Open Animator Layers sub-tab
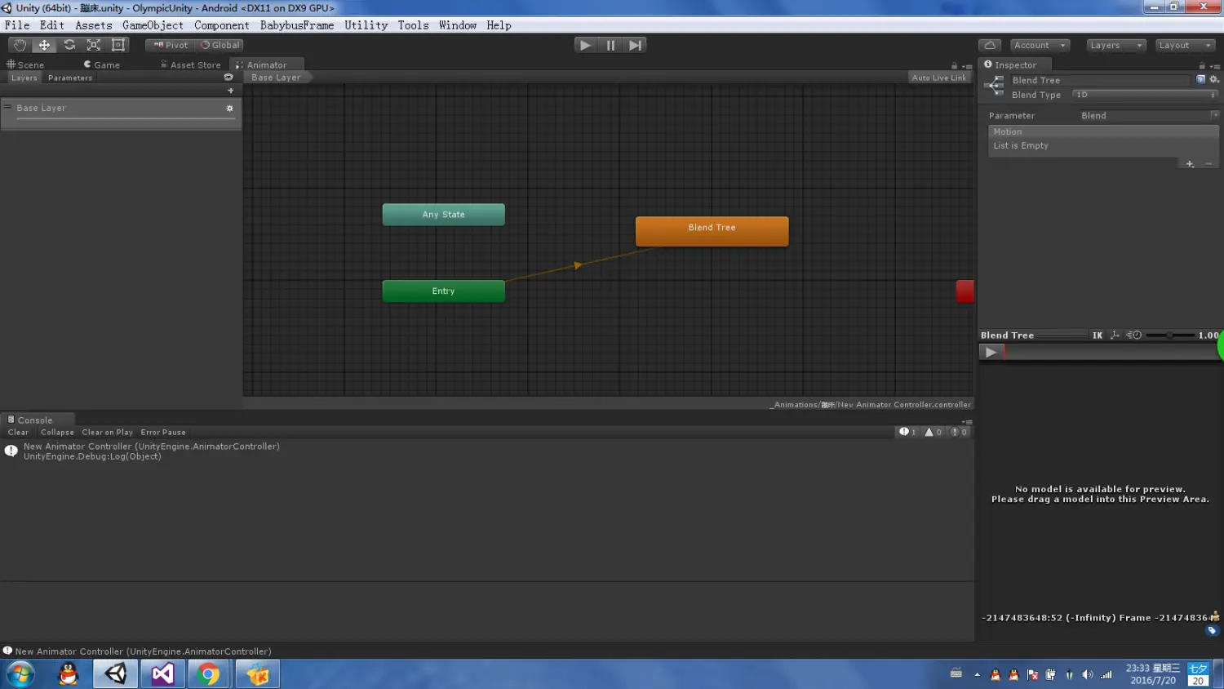The height and width of the screenshot is (689, 1224). pyautogui.click(x=24, y=78)
